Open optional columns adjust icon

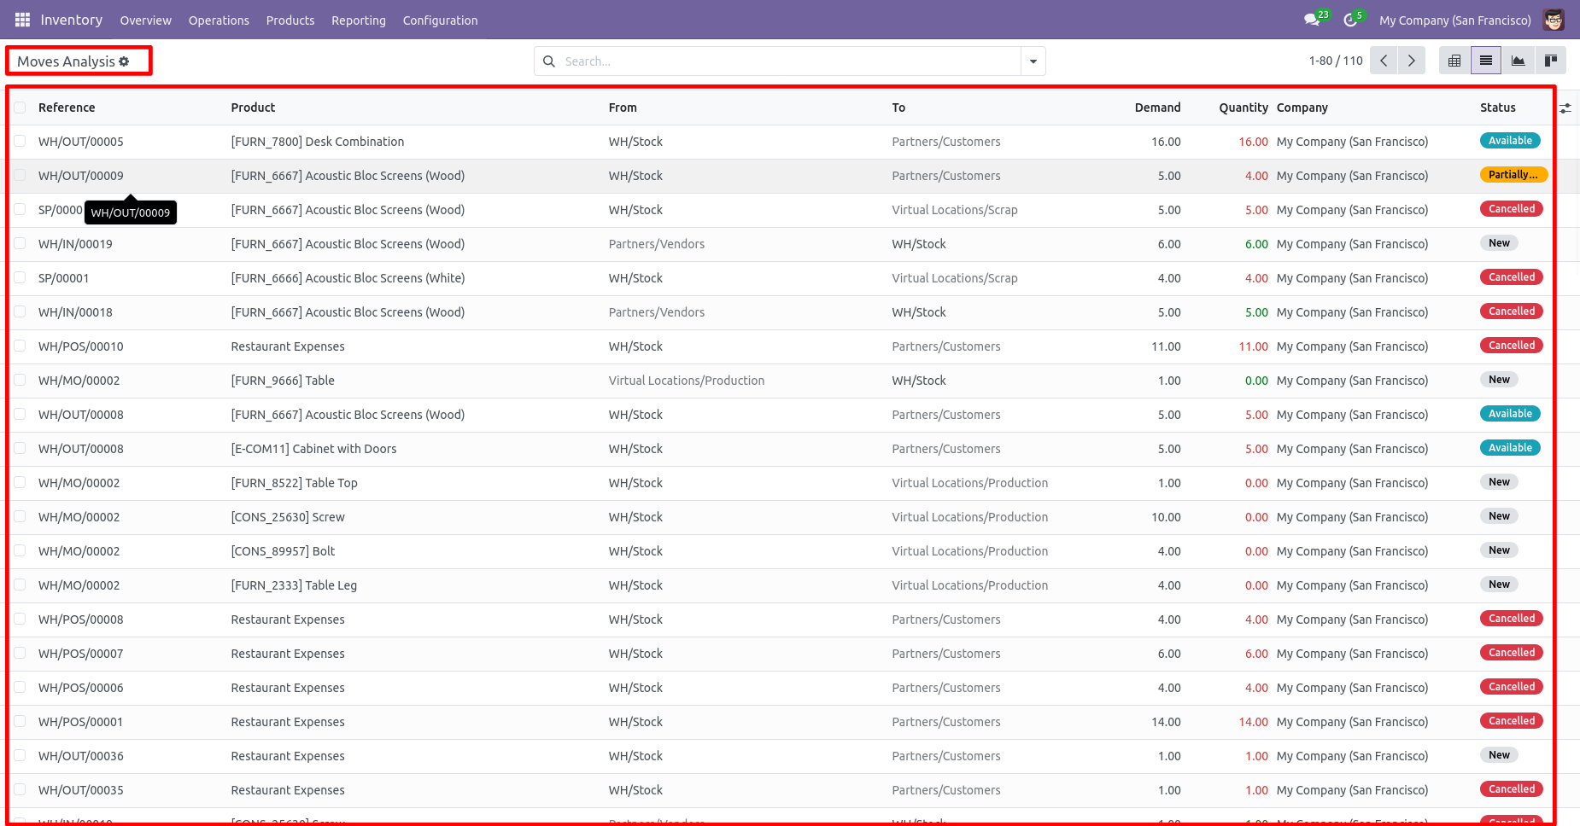pos(1565,108)
